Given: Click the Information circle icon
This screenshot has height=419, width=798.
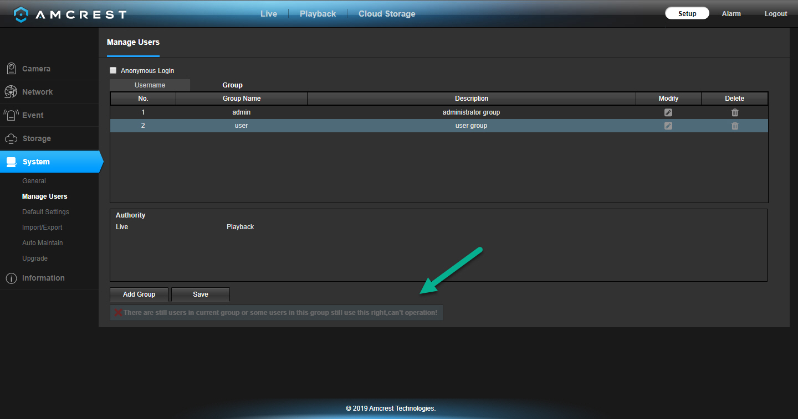Looking at the screenshot, I should click(x=11, y=278).
